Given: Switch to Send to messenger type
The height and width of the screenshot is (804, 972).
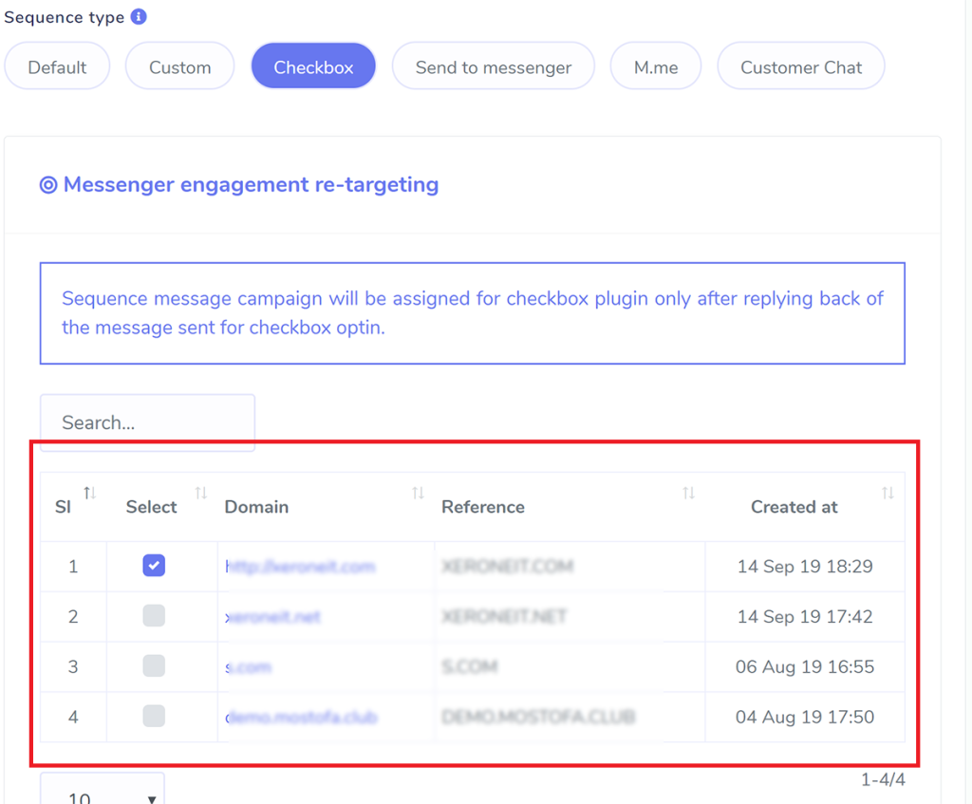Looking at the screenshot, I should click(493, 66).
